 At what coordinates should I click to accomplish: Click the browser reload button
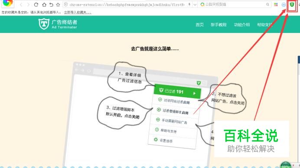(36, 5)
